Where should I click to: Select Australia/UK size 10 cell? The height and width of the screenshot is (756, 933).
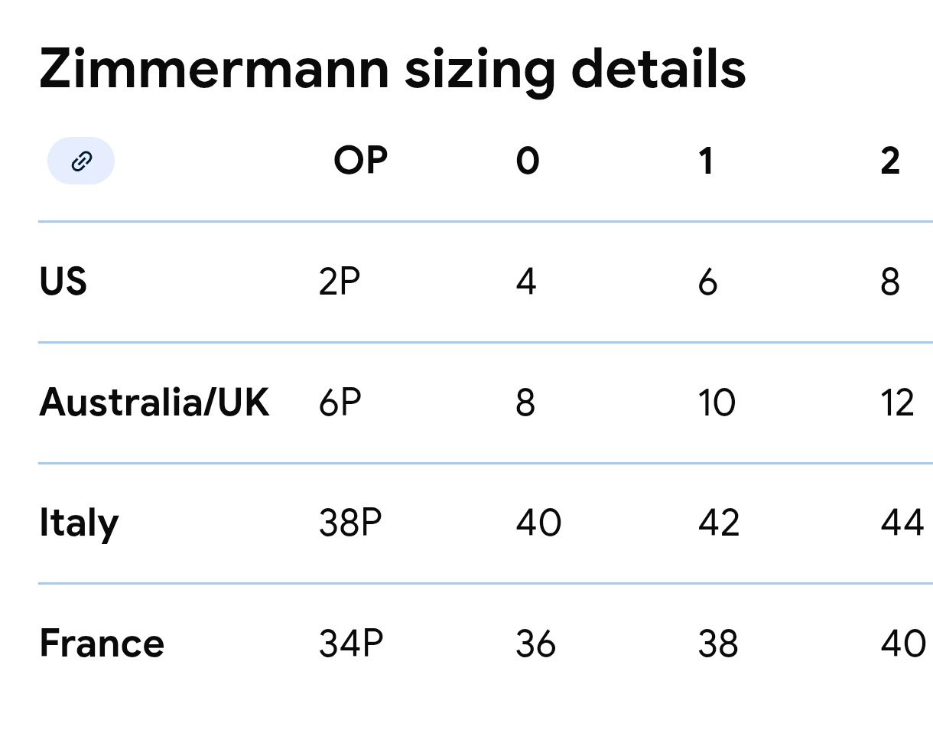tap(717, 402)
